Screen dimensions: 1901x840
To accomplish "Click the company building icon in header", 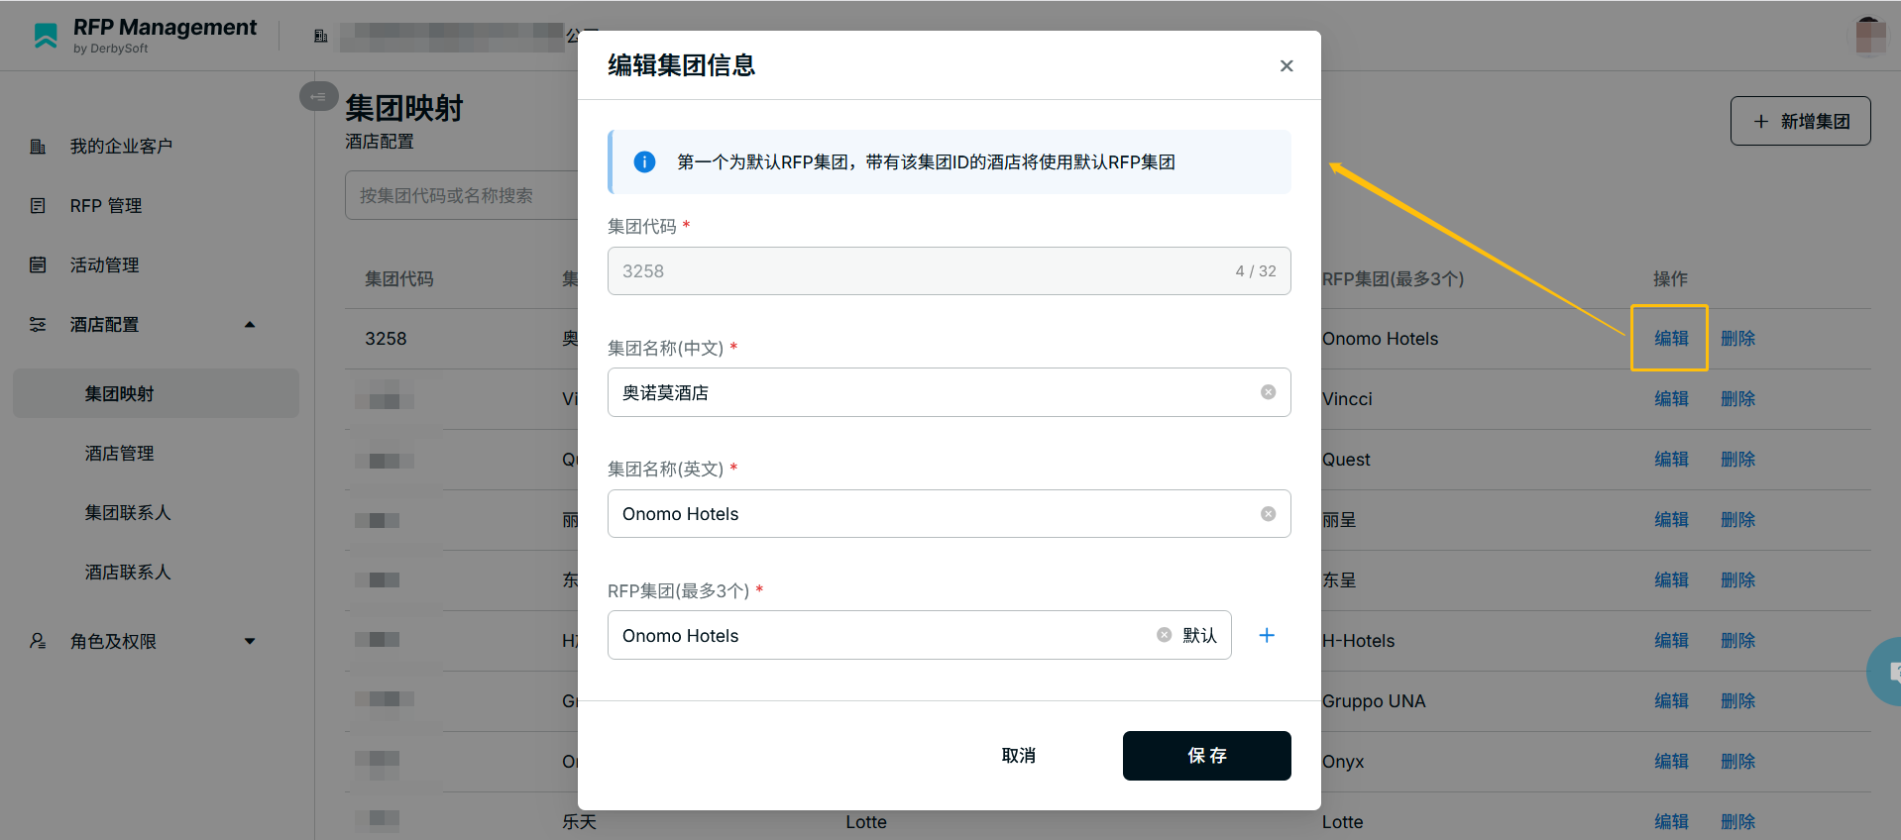I will click(x=320, y=36).
